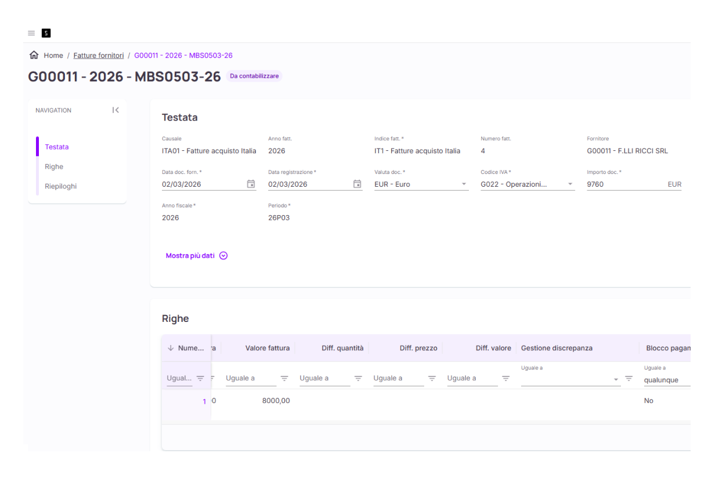Screen dimensions: 708x493
Task: Collapse the navigation panel
Action: tap(115, 110)
